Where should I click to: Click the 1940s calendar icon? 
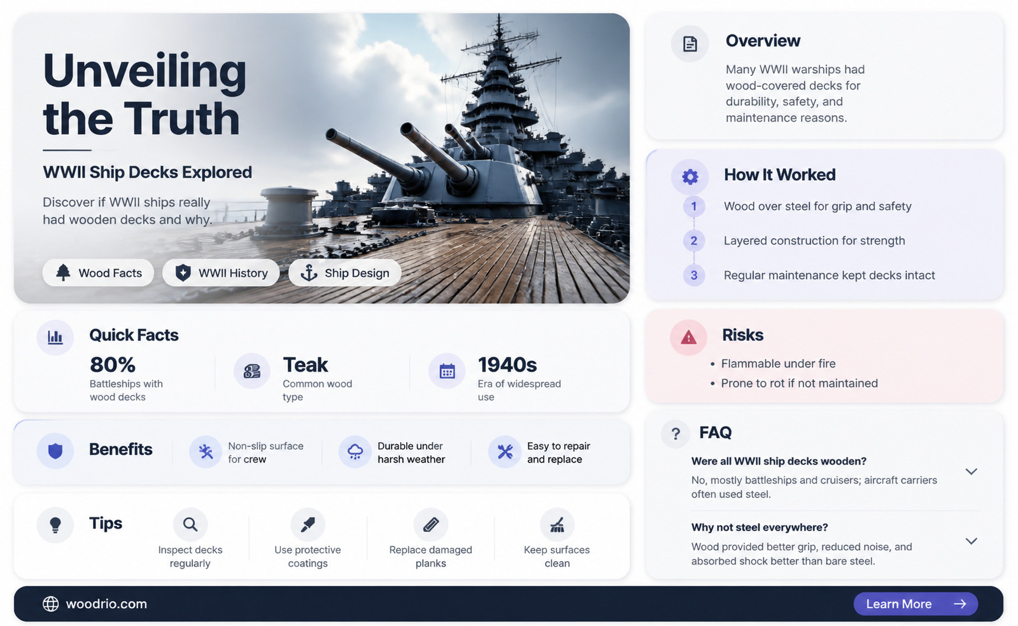coord(447,371)
